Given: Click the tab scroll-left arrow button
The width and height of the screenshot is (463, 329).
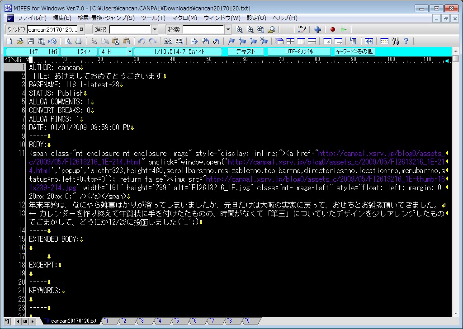Looking at the screenshot, I should point(18,321).
